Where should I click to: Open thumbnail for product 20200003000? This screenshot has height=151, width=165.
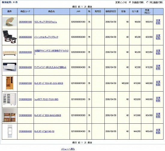10,53
